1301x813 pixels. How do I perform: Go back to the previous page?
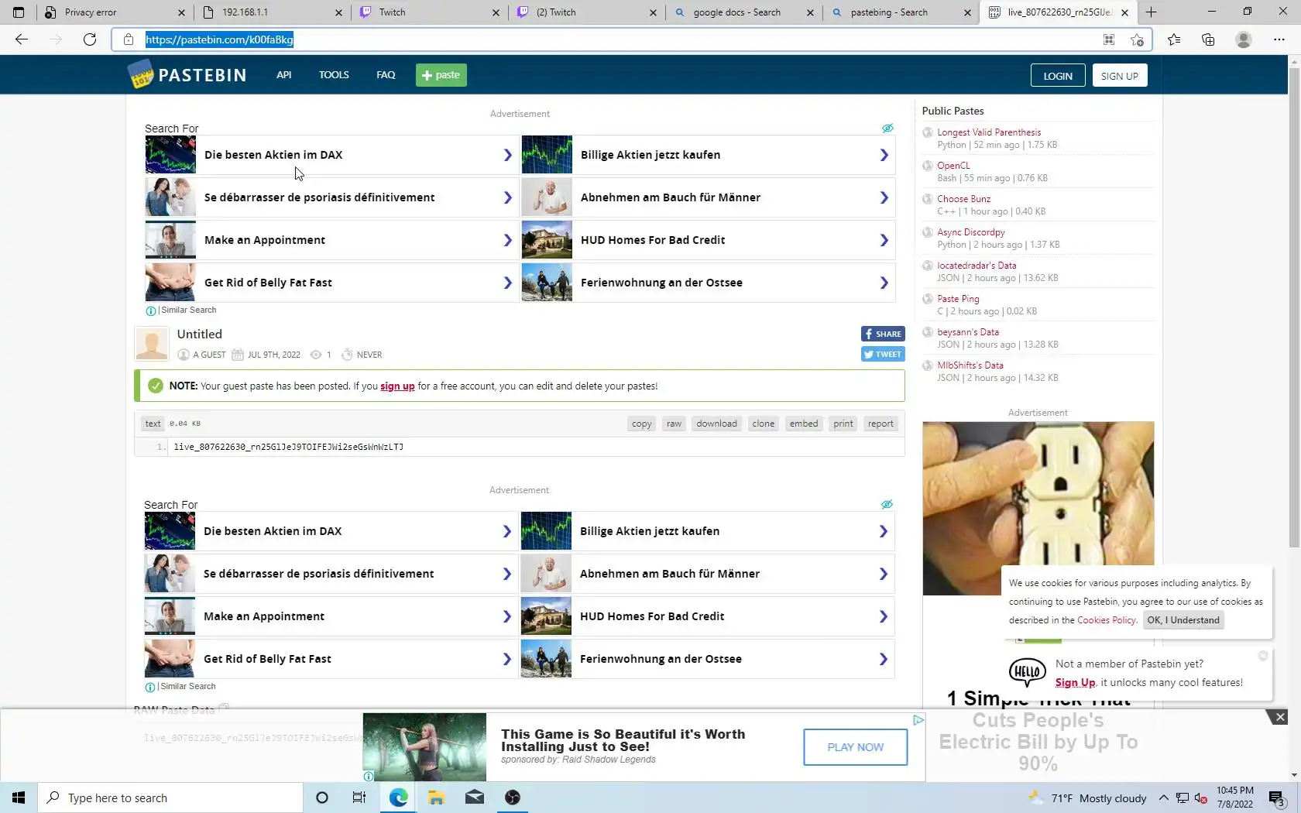tap(22, 39)
